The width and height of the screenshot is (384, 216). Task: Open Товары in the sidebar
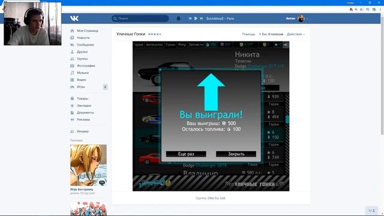(x=83, y=98)
